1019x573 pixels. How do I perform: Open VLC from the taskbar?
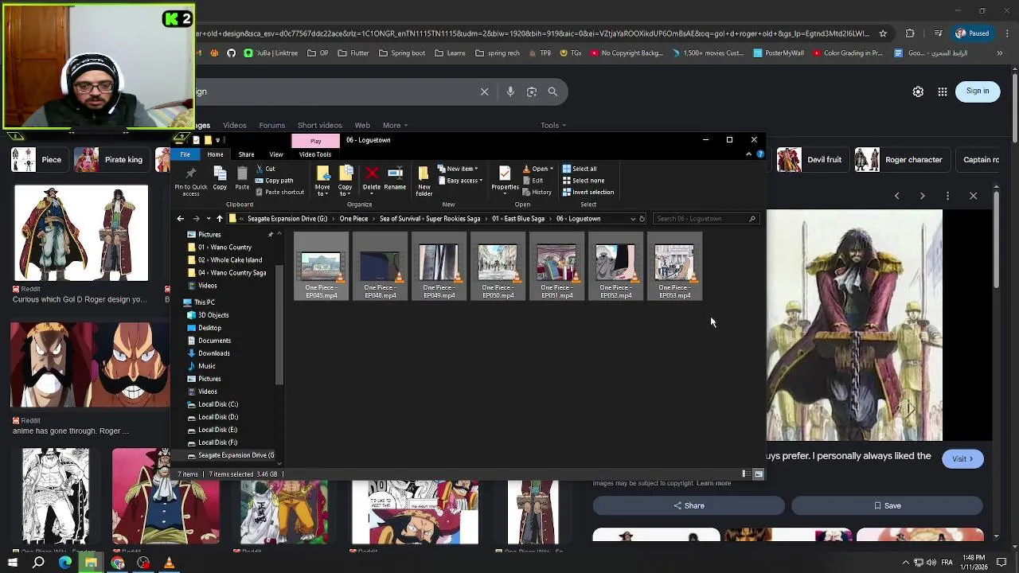(x=169, y=563)
